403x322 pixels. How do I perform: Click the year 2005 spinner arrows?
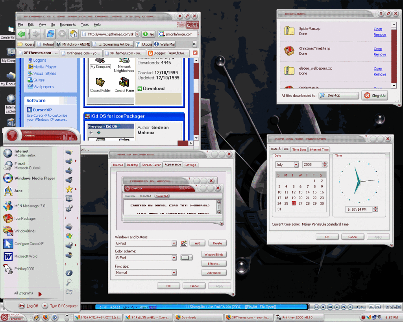click(x=325, y=165)
